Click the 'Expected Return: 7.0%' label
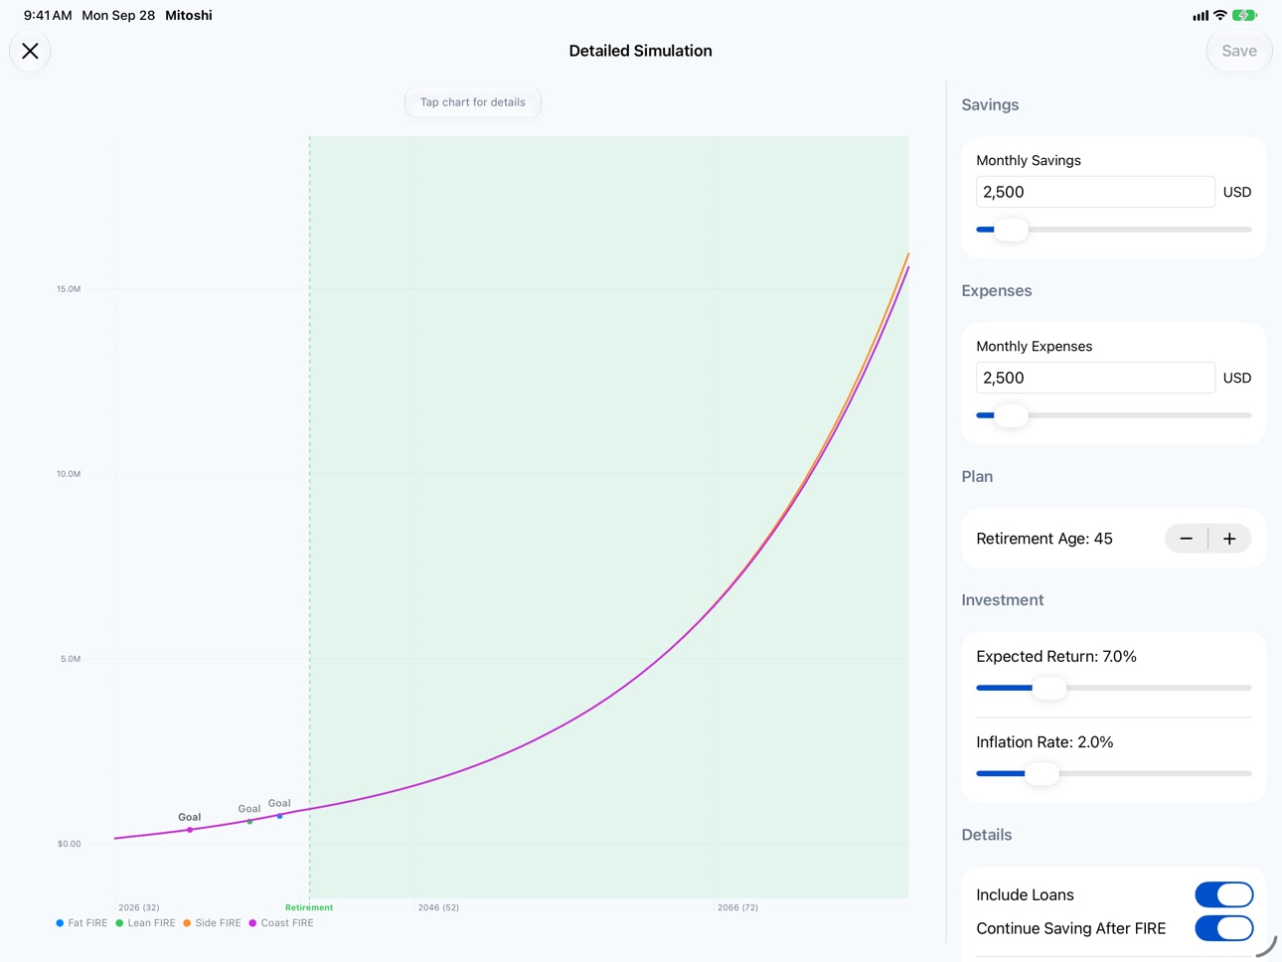 pos(1056,657)
